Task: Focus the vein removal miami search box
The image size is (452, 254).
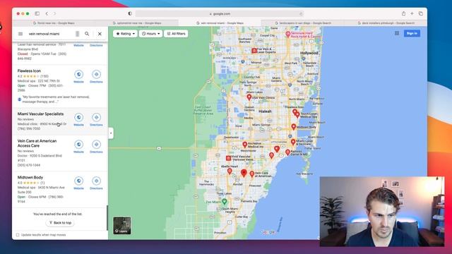Action: (50, 34)
